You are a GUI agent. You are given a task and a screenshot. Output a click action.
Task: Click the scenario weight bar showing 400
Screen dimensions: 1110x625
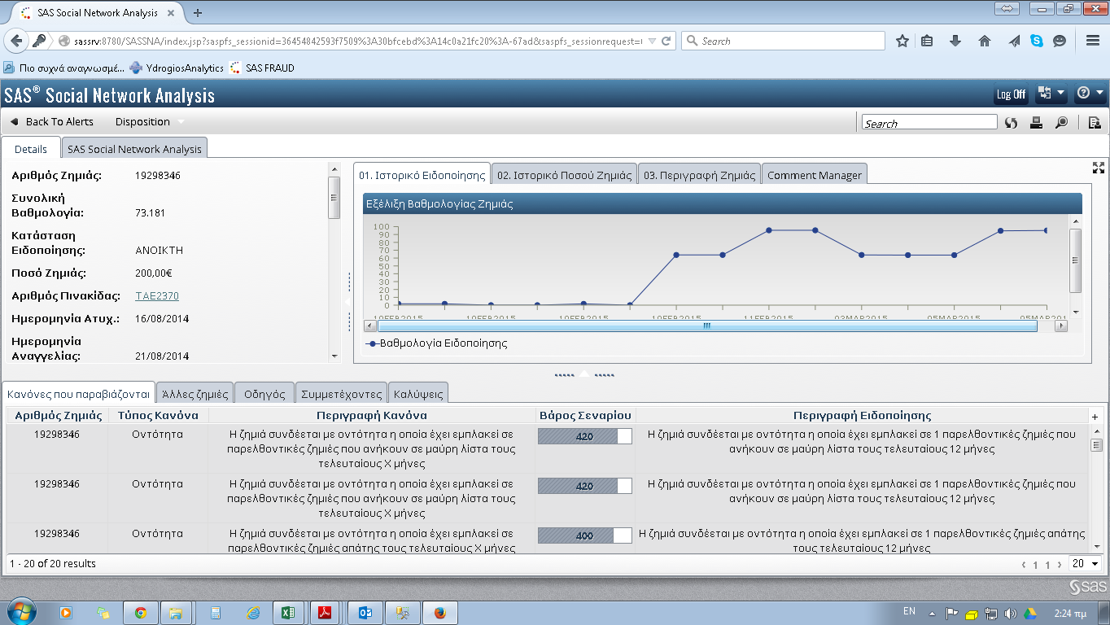[584, 535]
